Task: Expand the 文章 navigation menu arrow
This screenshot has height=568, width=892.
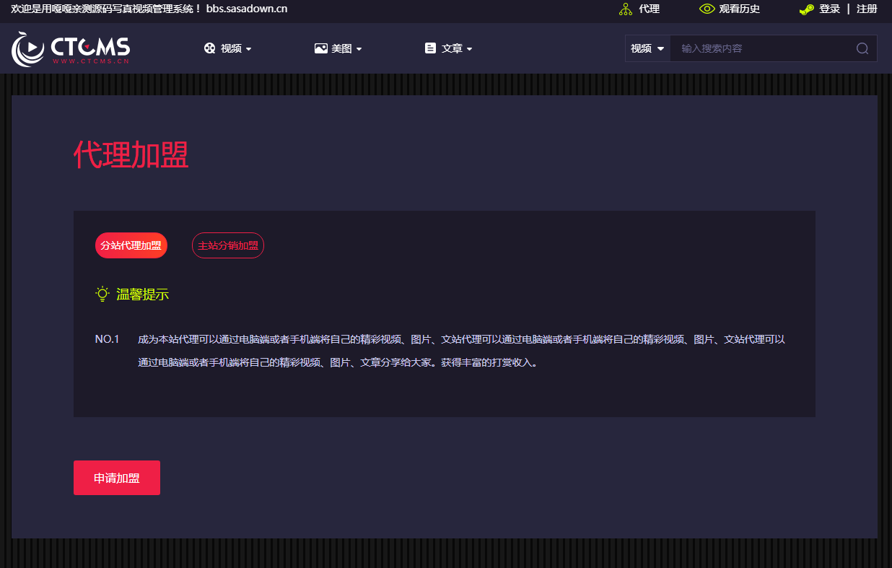Action: 470,49
